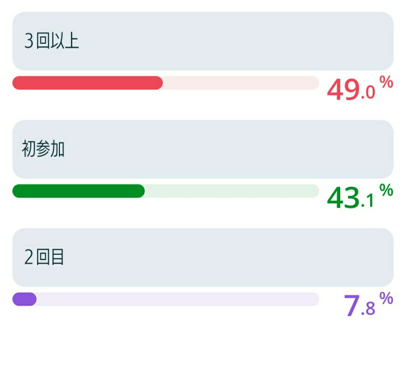Click the red filled progress bar segment
Image resolution: width=406 pixels, height=368 pixels.
88,83
